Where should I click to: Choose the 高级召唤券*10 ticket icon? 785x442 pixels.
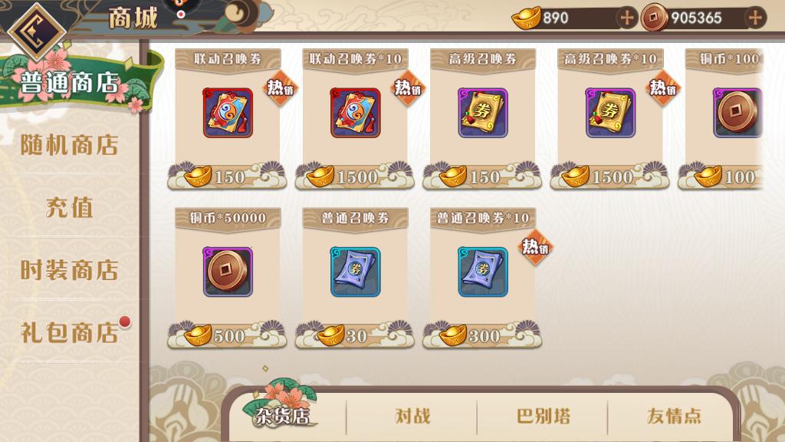tap(611, 113)
